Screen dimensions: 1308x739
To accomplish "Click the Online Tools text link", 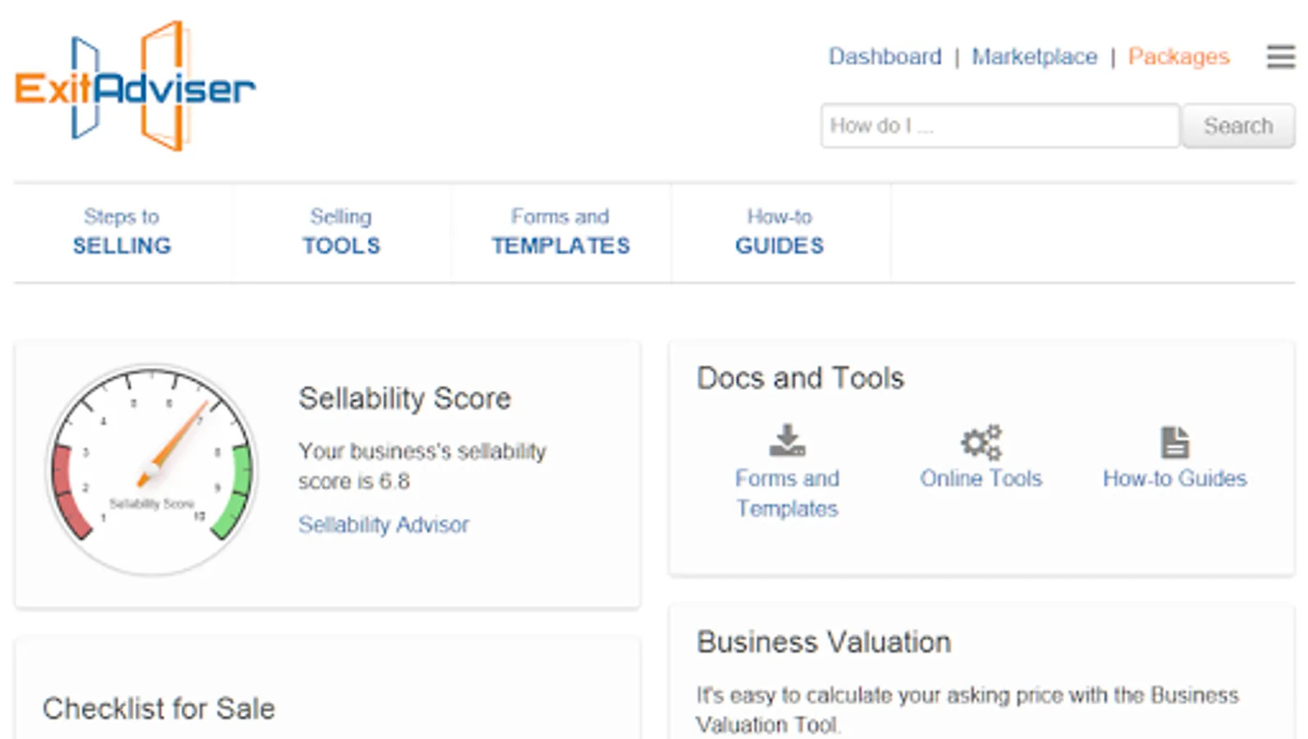I will 981,479.
